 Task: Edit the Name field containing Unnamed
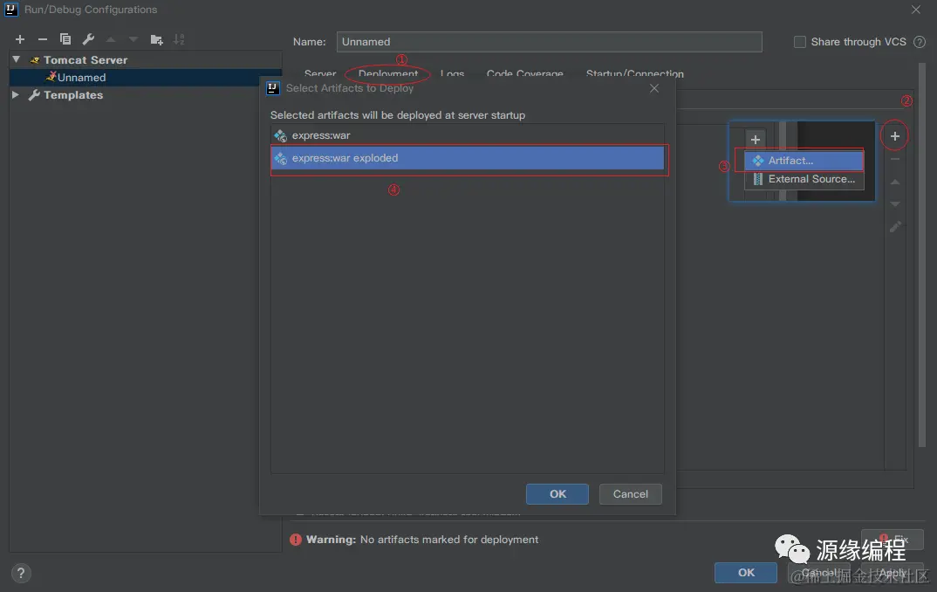pyautogui.click(x=549, y=42)
